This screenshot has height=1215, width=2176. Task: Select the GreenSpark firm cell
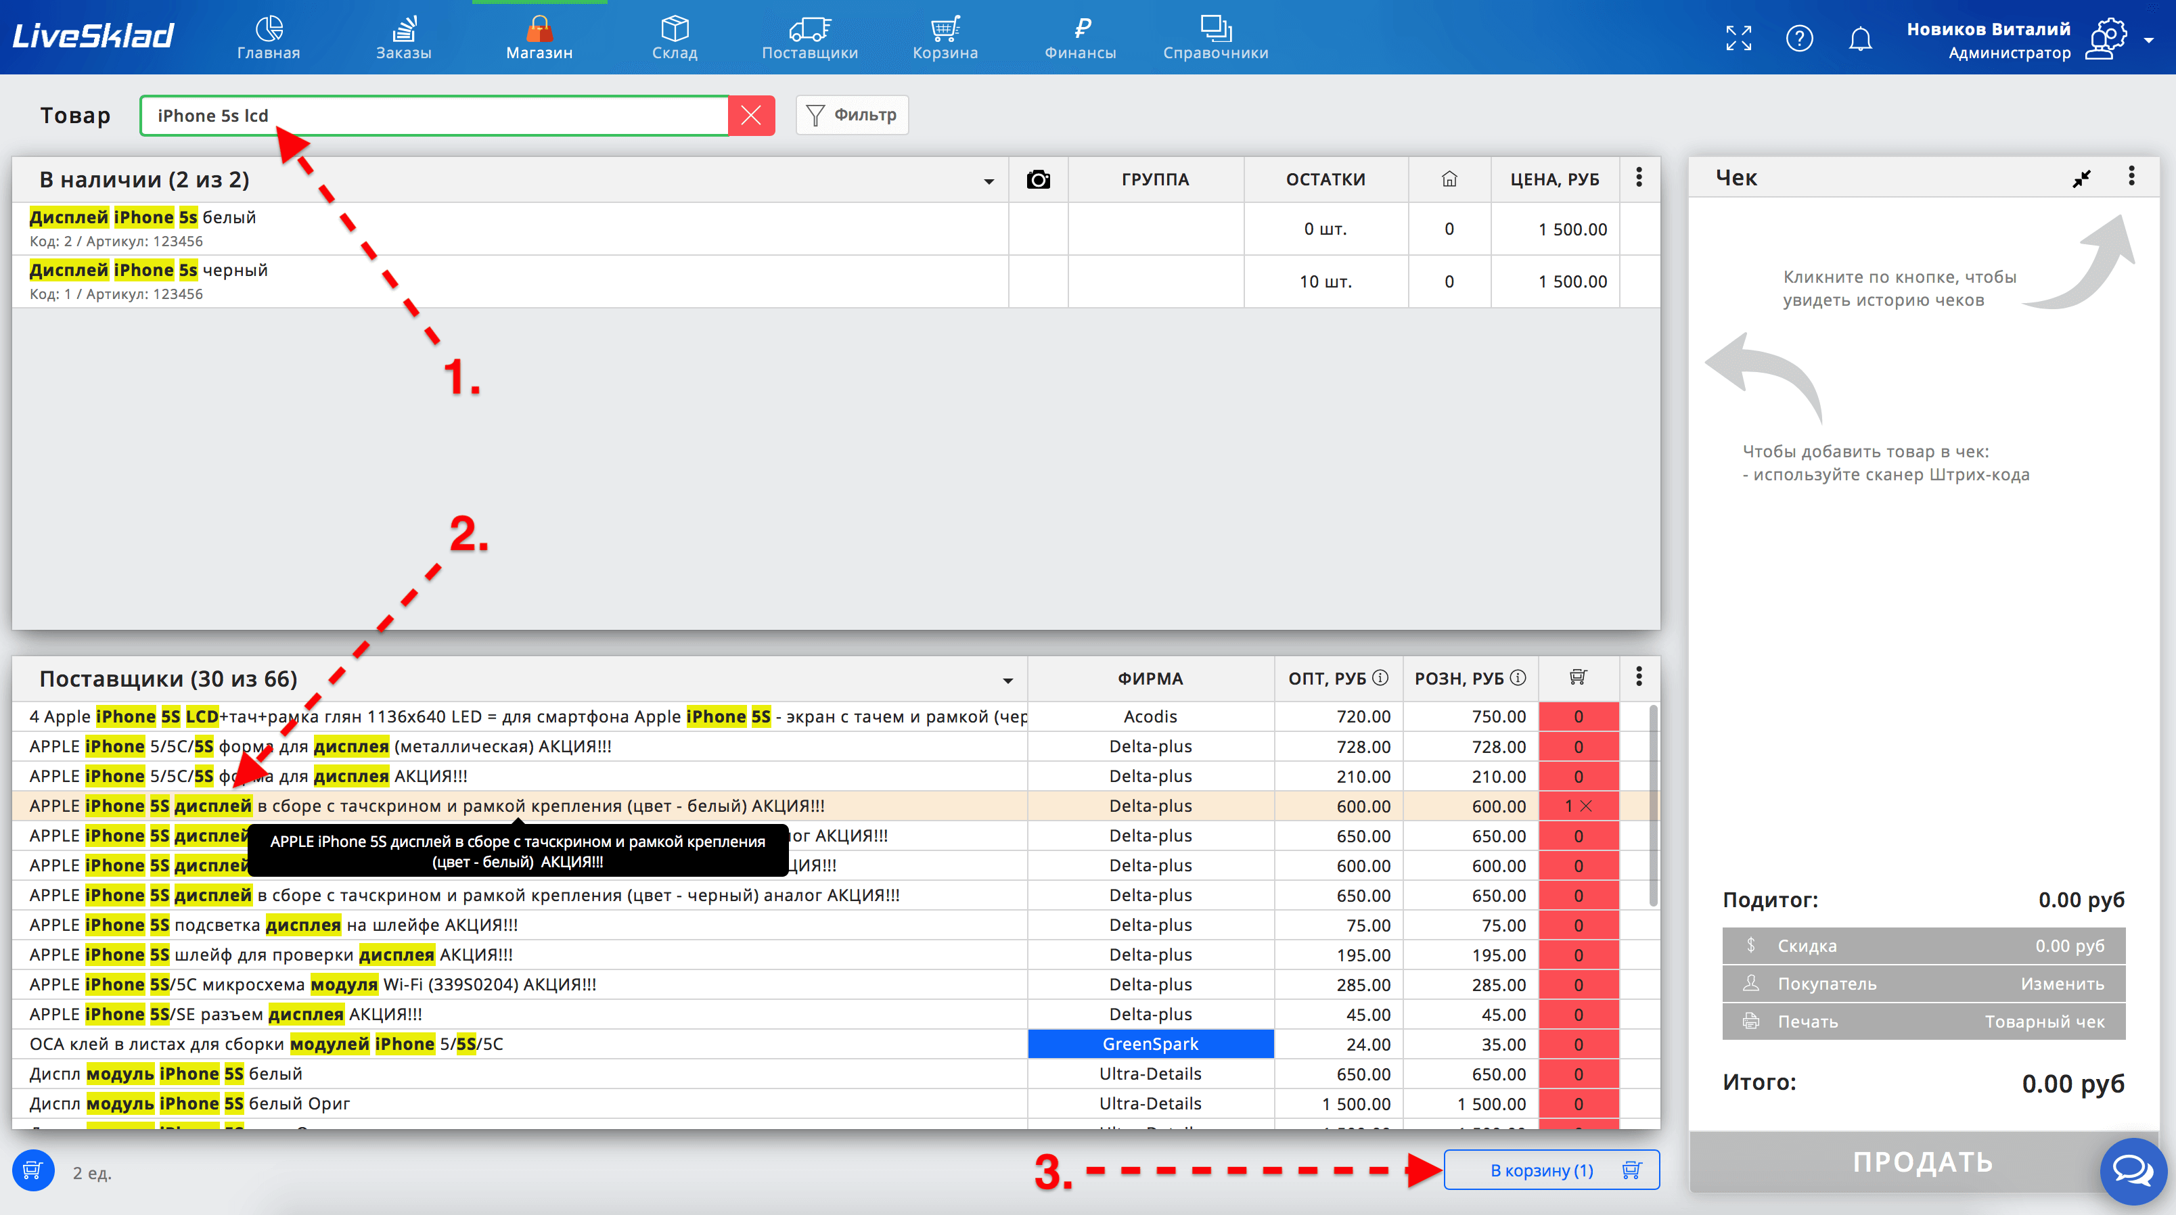[1150, 1044]
